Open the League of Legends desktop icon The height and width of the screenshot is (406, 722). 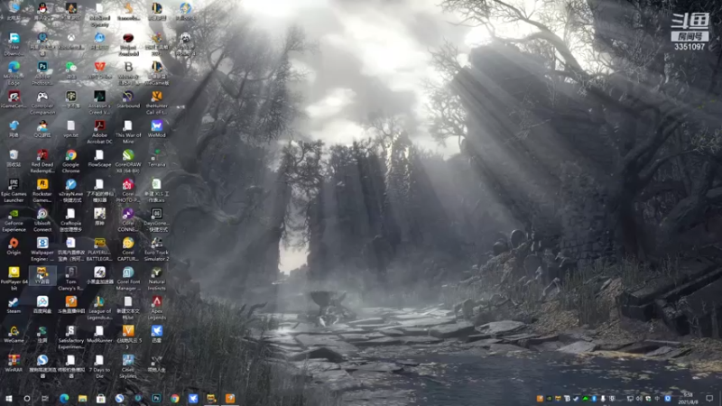99,308
